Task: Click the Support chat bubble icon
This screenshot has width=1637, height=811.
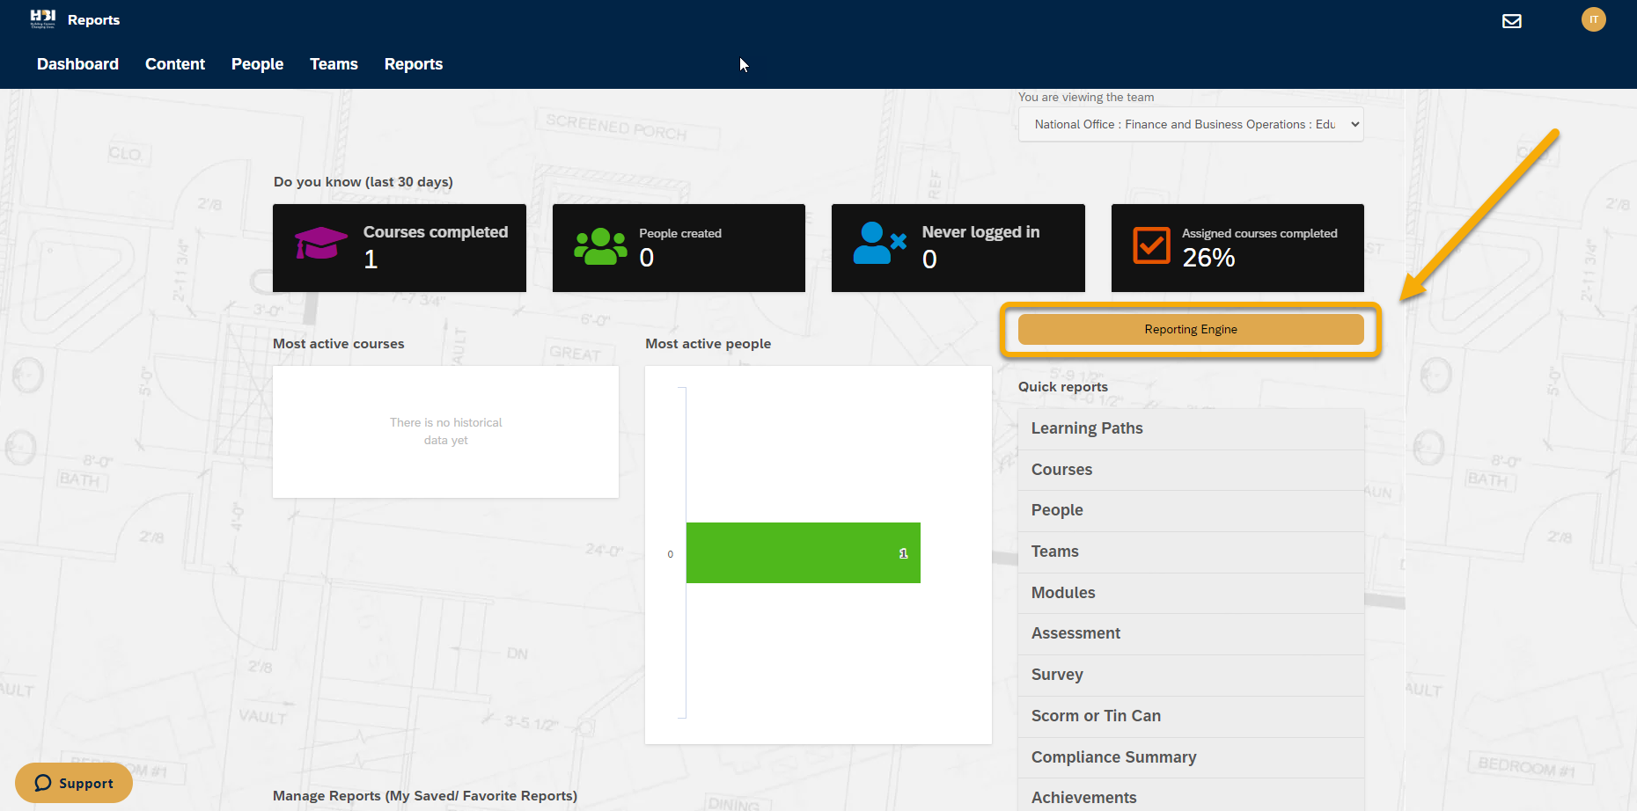Action: coord(43,783)
